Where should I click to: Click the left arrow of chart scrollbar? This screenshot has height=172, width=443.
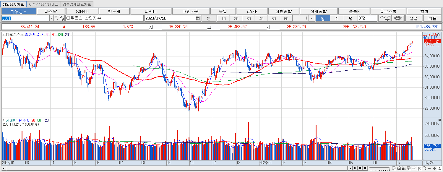click(4, 168)
